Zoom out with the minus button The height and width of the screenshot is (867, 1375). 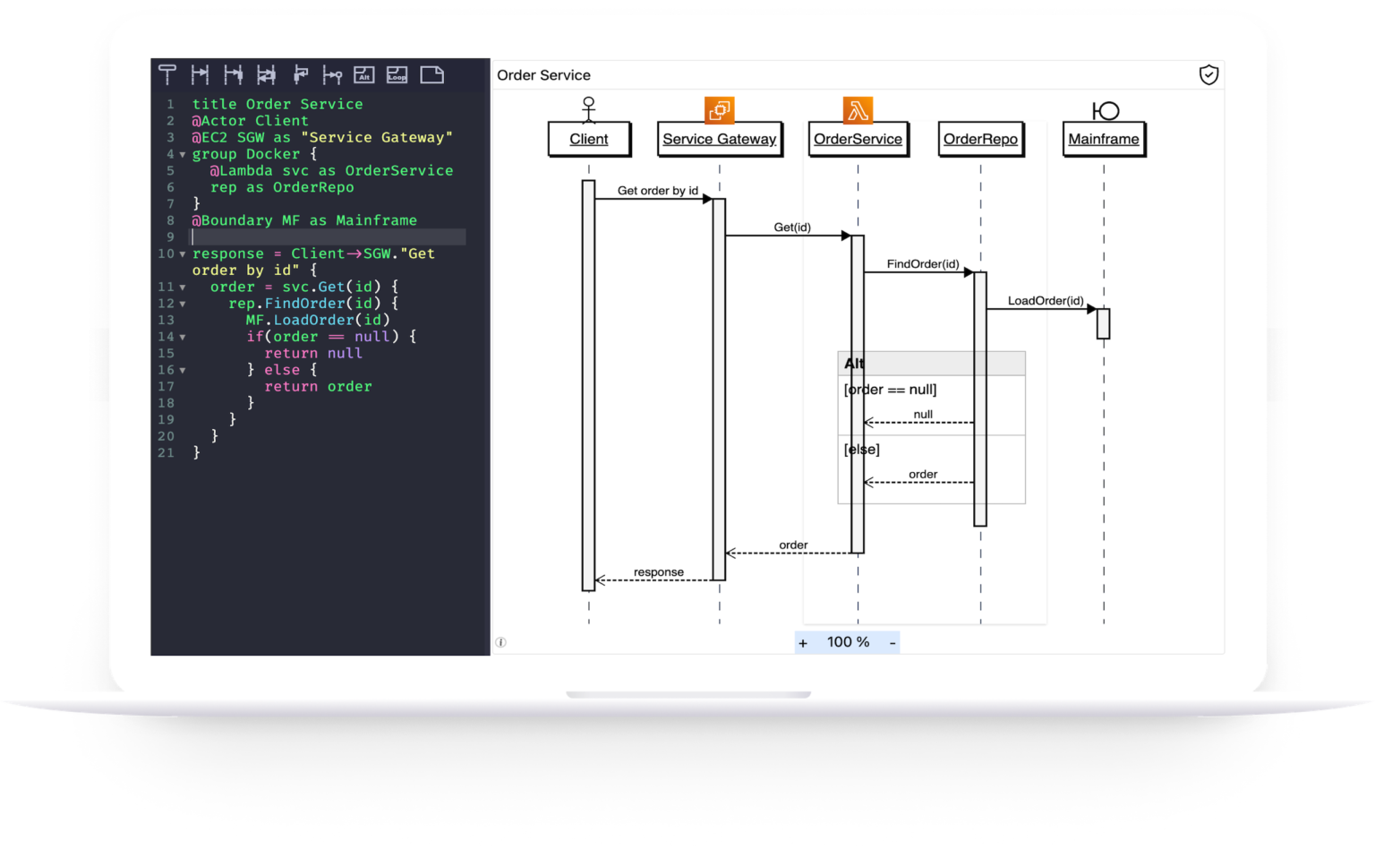pos(892,642)
